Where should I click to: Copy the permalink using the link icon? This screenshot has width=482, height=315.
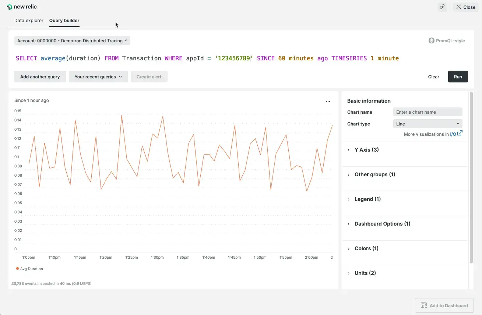pos(442,7)
